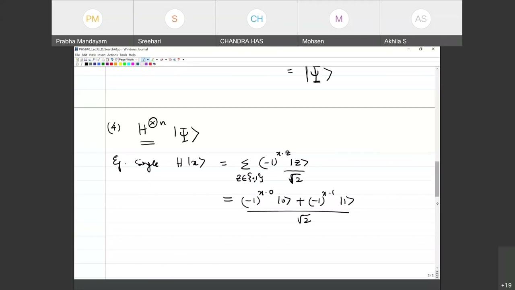Select the Eraser tool
The width and height of the screenshot is (515, 290).
tap(161, 60)
